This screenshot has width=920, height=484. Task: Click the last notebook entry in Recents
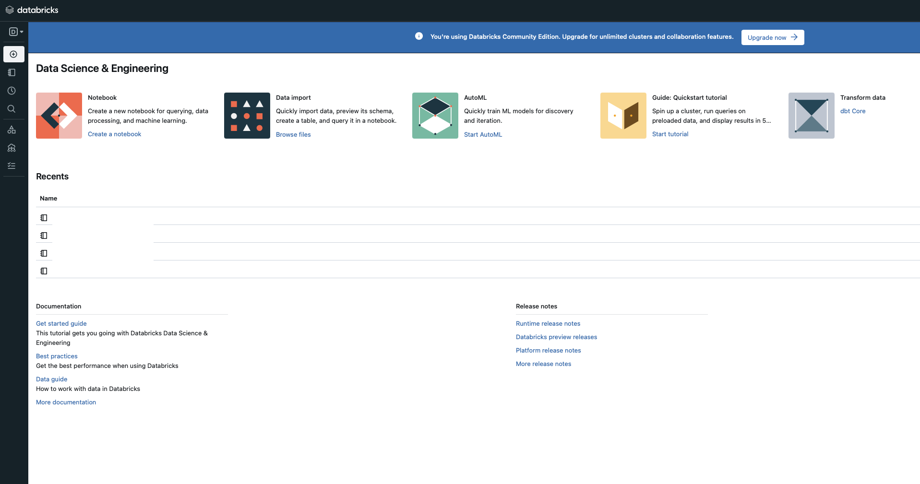click(x=44, y=271)
